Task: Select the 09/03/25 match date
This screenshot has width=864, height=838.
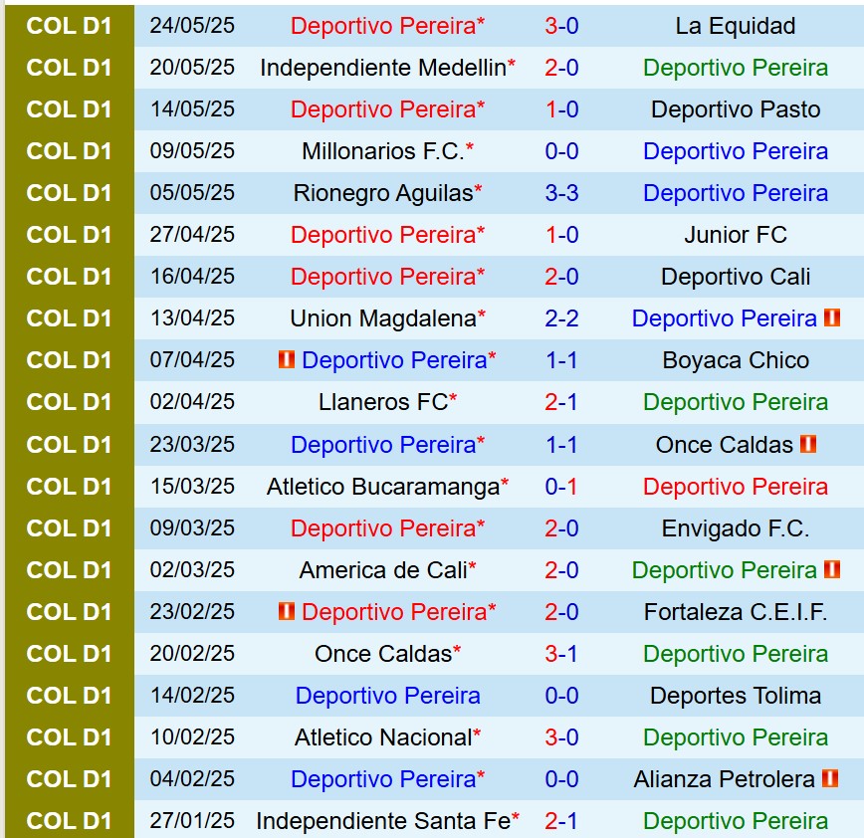Action: click(x=192, y=527)
